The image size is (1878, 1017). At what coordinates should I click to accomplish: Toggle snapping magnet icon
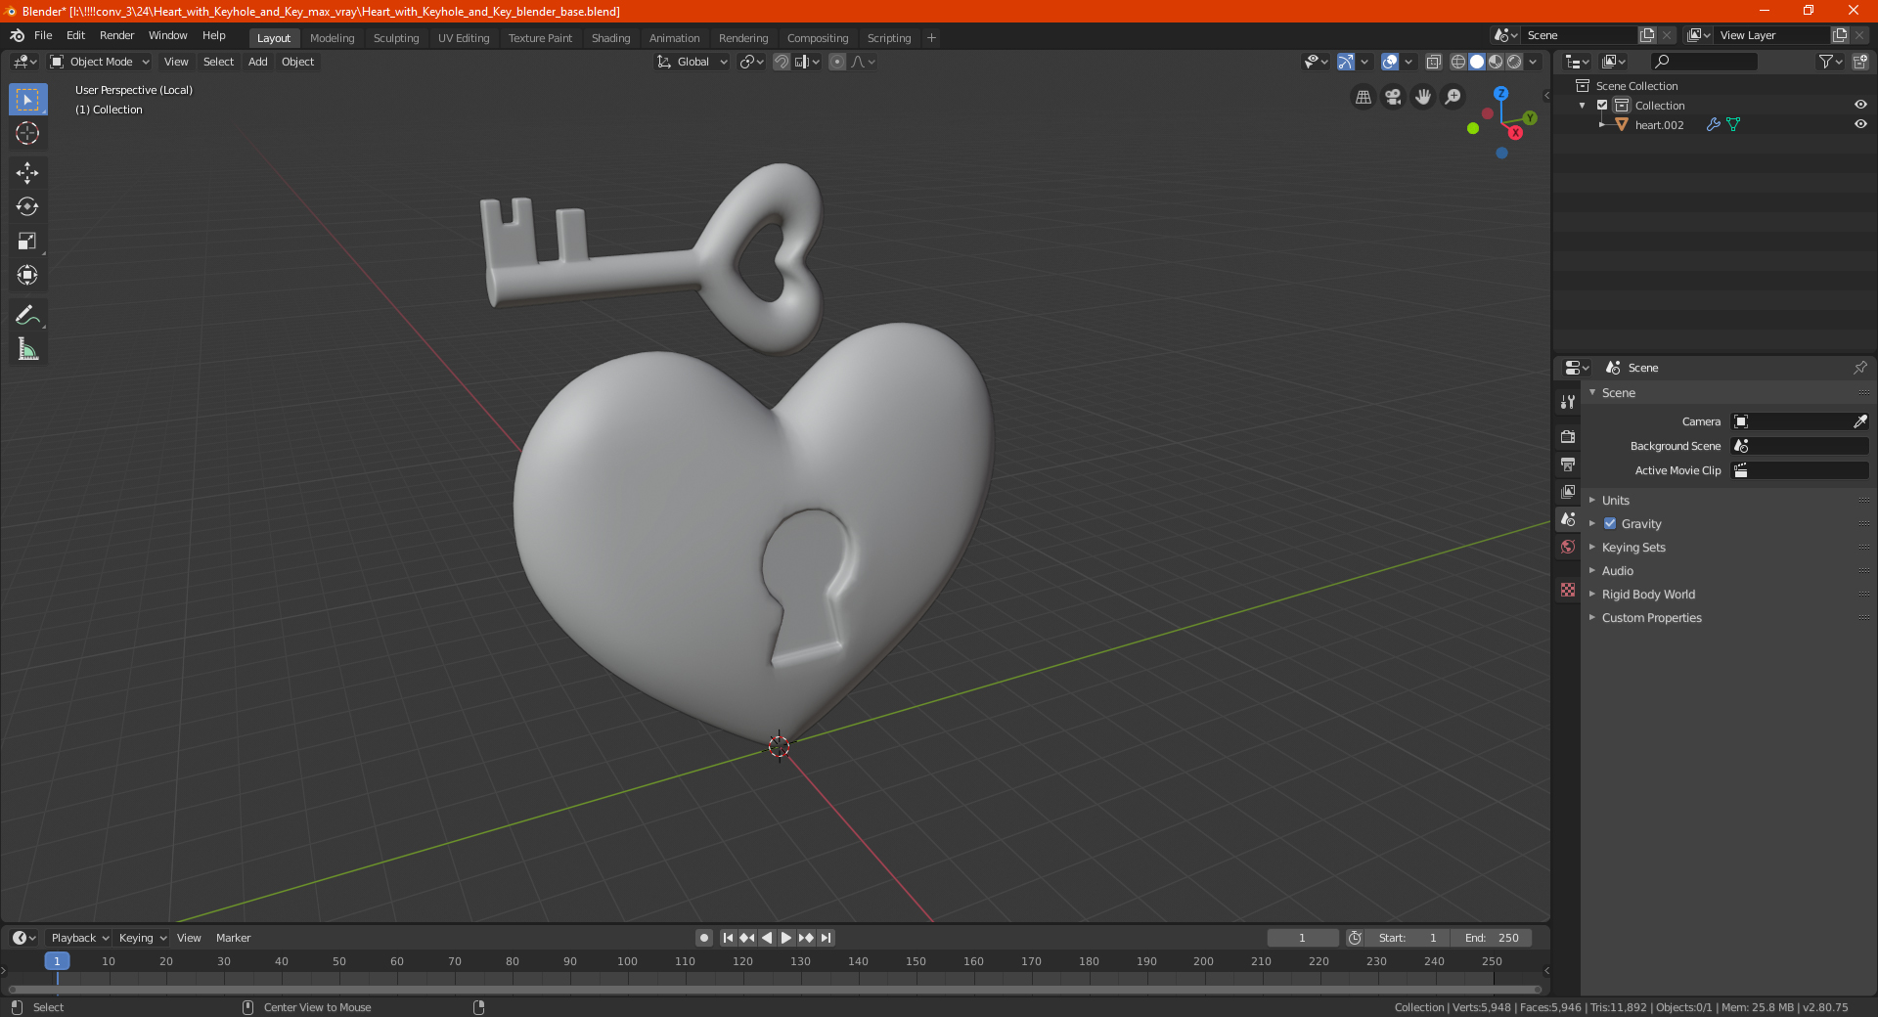tap(781, 62)
